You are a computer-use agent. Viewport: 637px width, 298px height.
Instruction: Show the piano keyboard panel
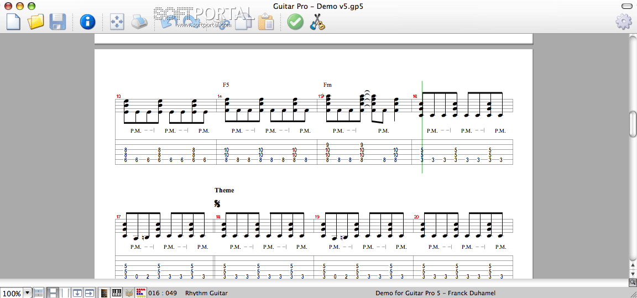pyautogui.click(x=117, y=292)
